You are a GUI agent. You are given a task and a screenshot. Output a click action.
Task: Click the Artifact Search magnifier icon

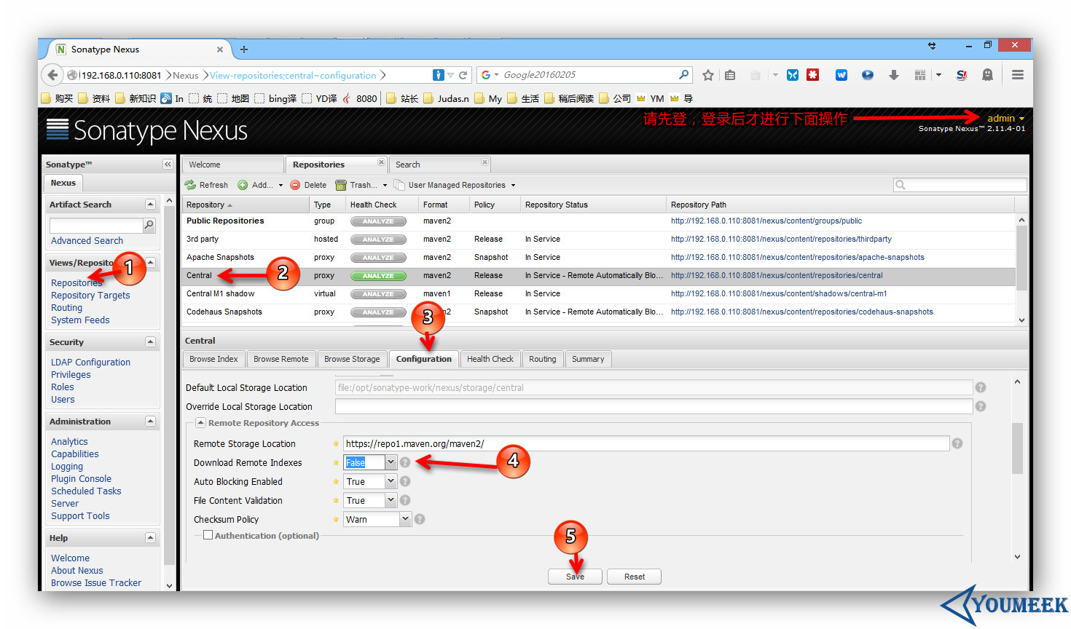(149, 225)
